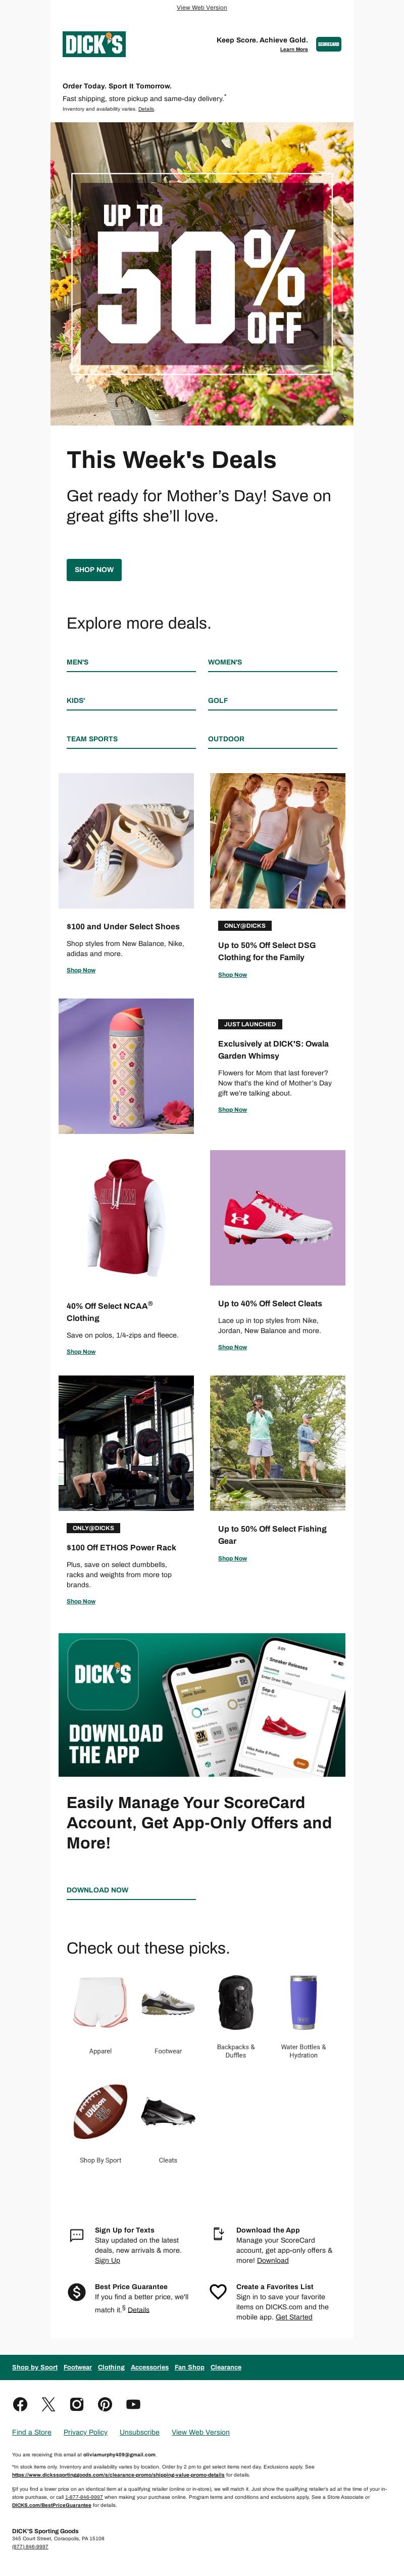This screenshot has width=404, height=2563.
Task: Click the DICK'S logo in the header
Action: [93, 44]
